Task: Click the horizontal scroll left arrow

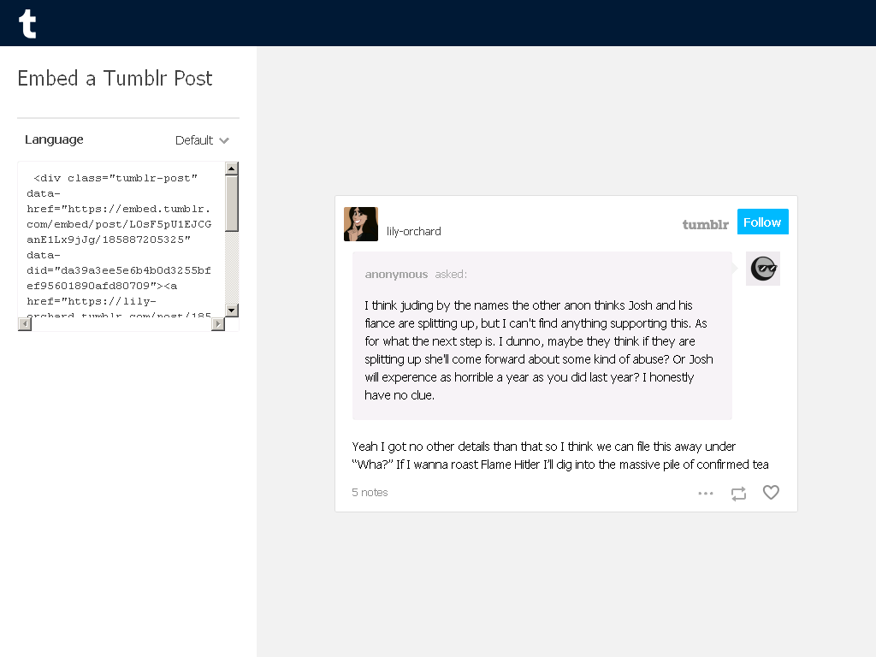Action: coord(25,324)
